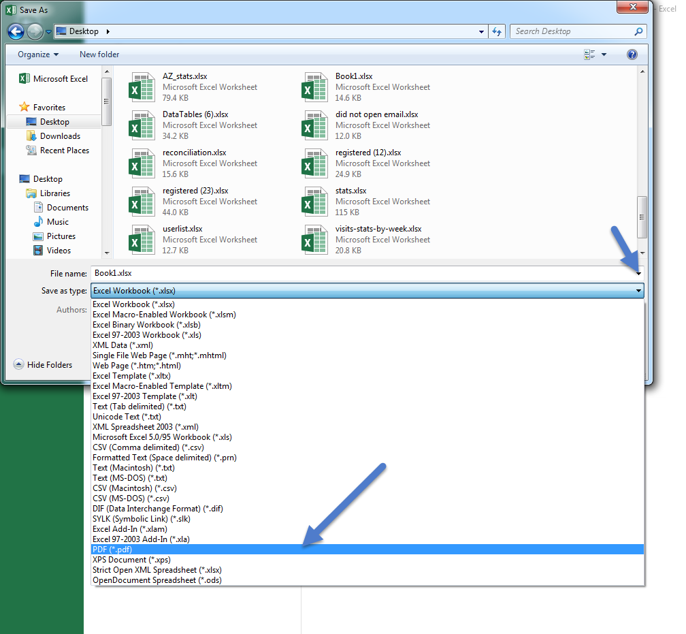Open the address bar history dropdown arrow
This screenshot has width=686, height=634.
[481, 31]
